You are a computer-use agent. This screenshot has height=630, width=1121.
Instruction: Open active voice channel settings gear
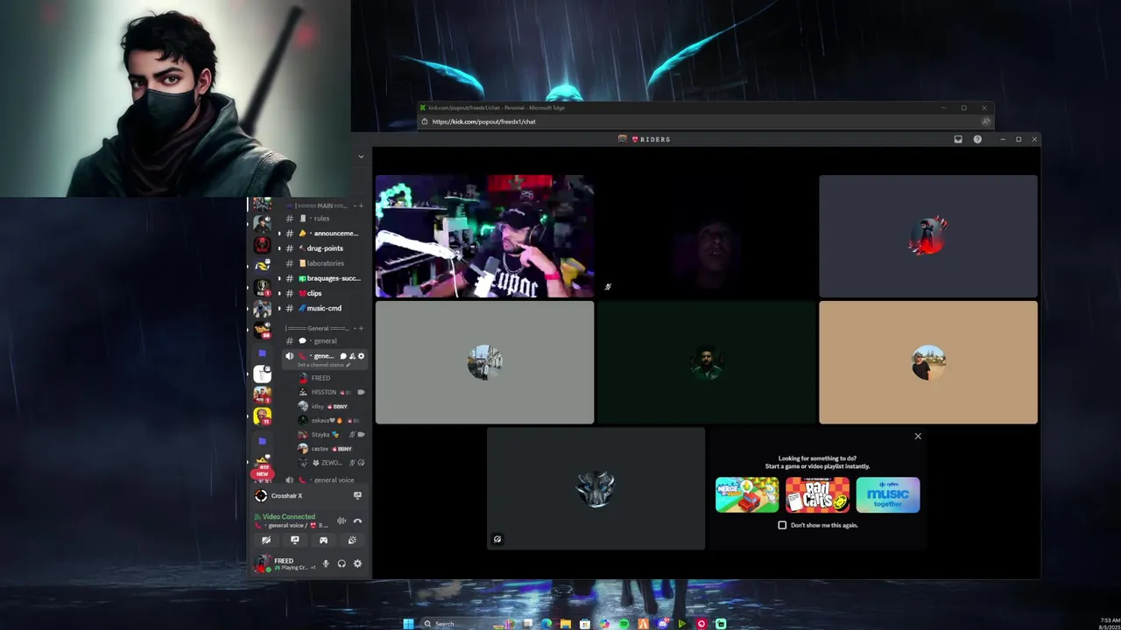pyautogui.click(x=361, y=356)
